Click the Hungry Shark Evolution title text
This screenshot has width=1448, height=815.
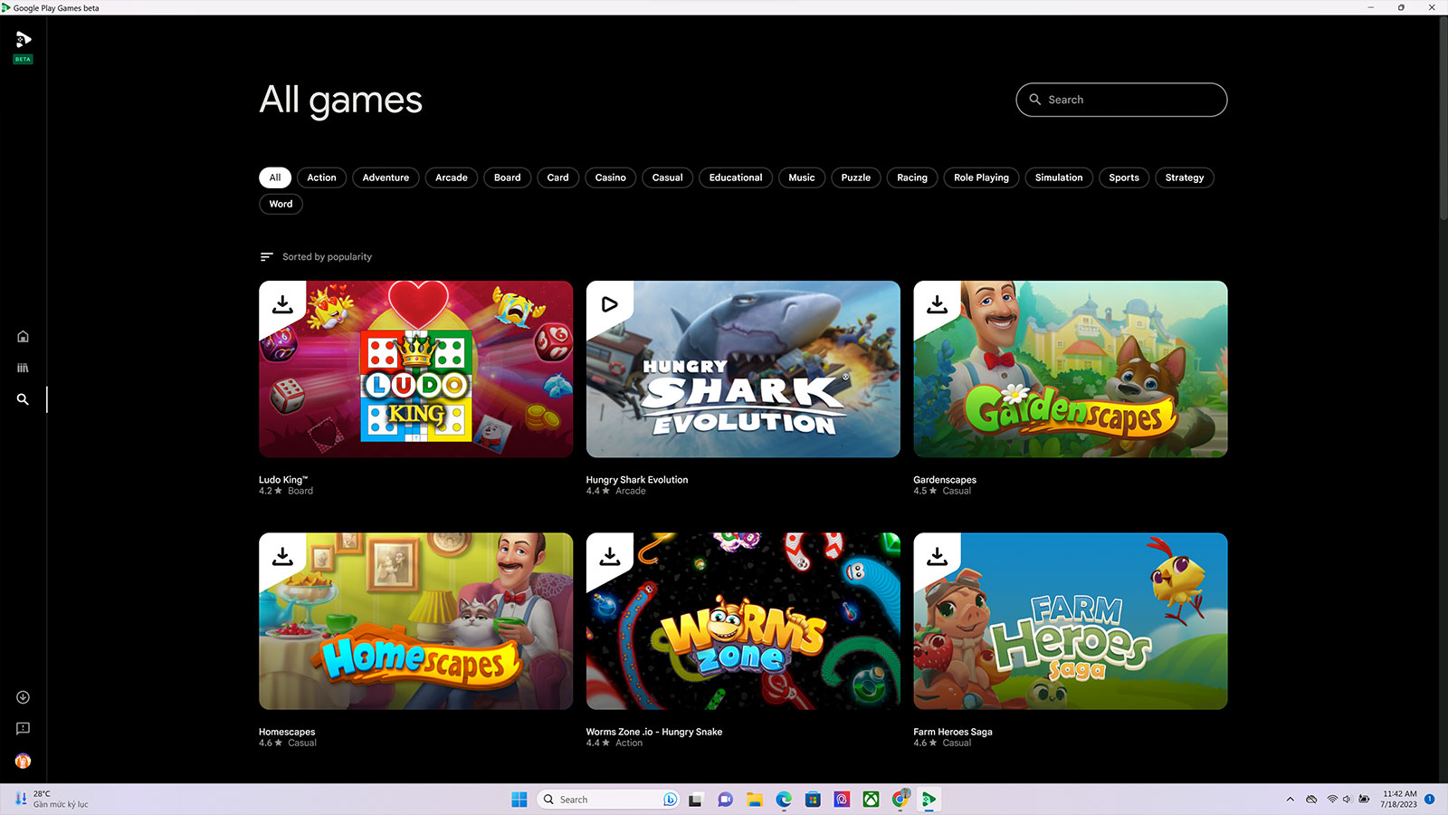coord(637,480)
